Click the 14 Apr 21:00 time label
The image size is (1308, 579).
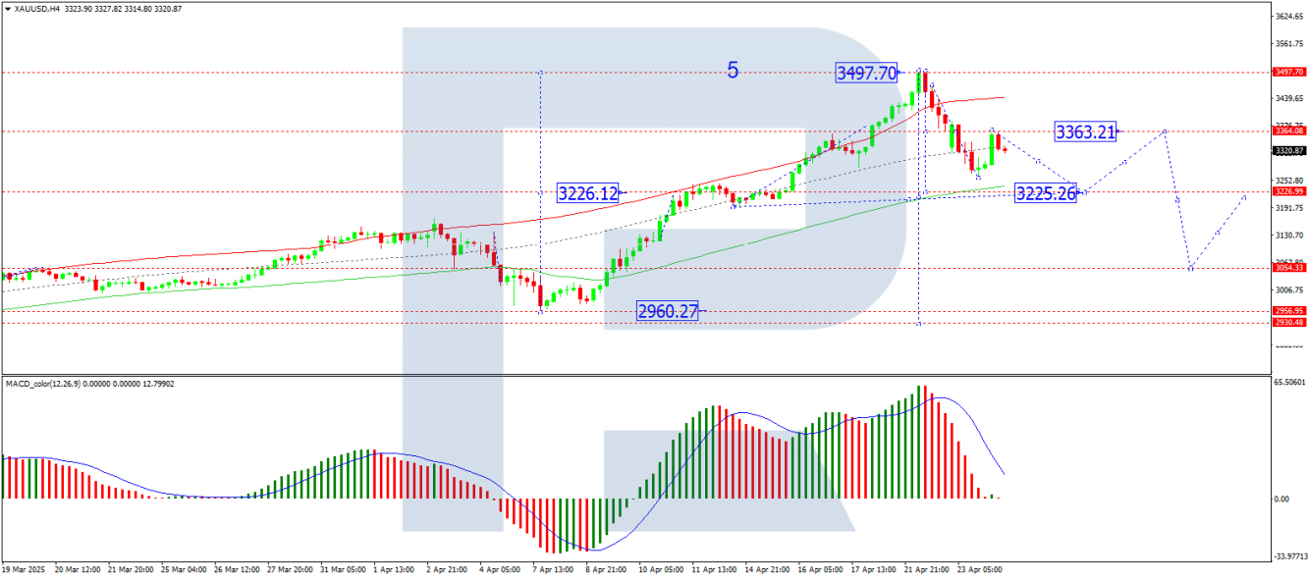coord(767,569)
